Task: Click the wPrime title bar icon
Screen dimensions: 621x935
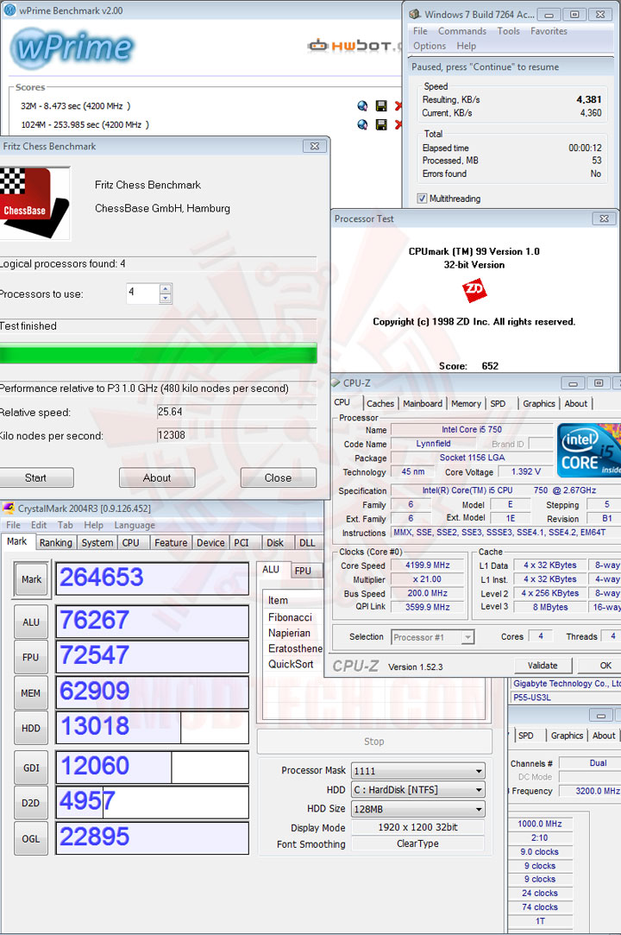Action: pos(10,10)
